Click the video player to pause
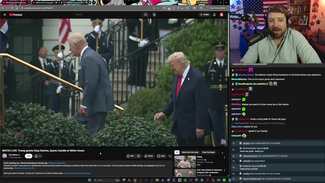The height and width of the screenshot is (183, 325). coord(114,83)
